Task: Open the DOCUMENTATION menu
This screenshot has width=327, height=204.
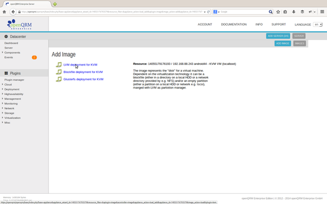Action: pos(234,25)
